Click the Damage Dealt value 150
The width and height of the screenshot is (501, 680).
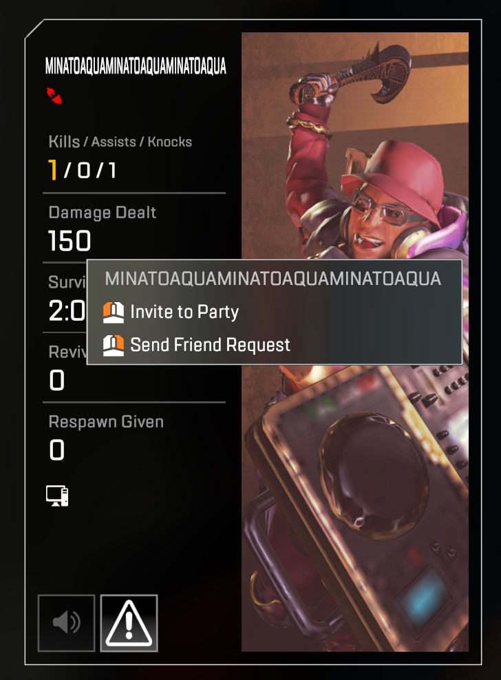pyautogui.click(x=70, y=241)
